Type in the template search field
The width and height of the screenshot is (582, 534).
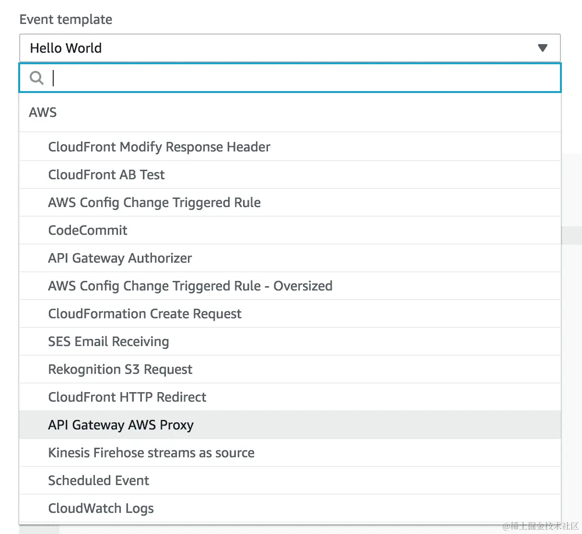tap(302, 78)
